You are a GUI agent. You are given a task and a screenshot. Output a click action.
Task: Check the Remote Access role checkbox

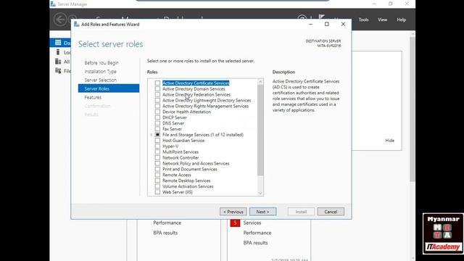click(157, 175)
